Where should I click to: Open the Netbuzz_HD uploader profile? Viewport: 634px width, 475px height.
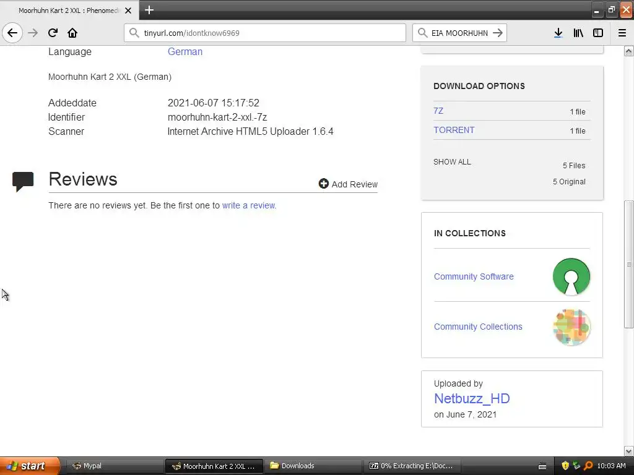coord(472,399)
